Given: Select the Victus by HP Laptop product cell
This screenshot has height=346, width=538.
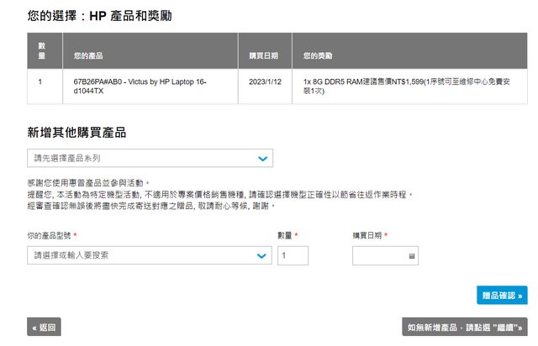Looking at the screenshot, I should [x=140, y=86].
